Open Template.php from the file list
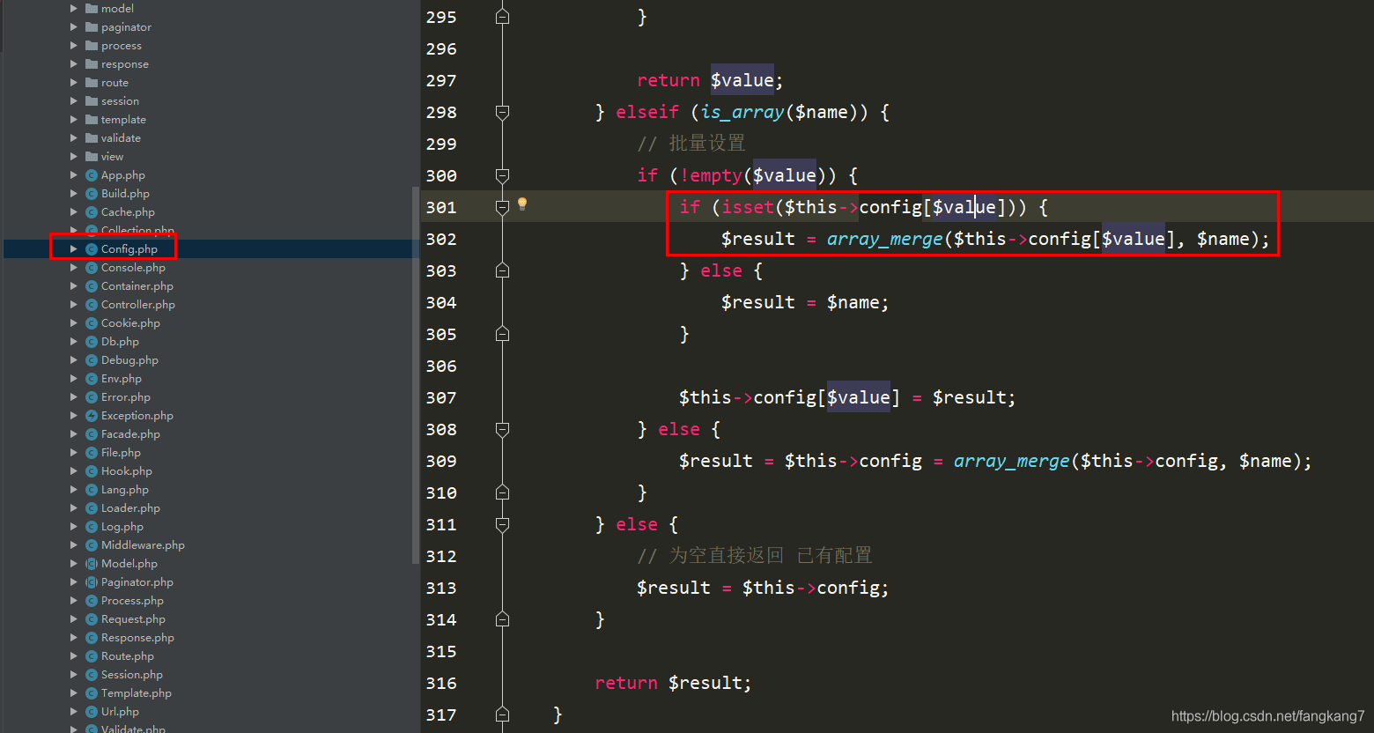 136,693
